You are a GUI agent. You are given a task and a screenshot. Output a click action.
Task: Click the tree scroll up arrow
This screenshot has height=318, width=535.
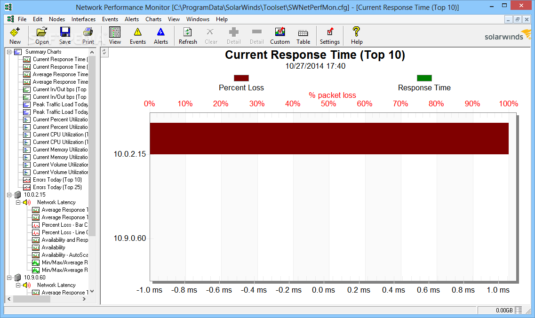pos(92,52)
